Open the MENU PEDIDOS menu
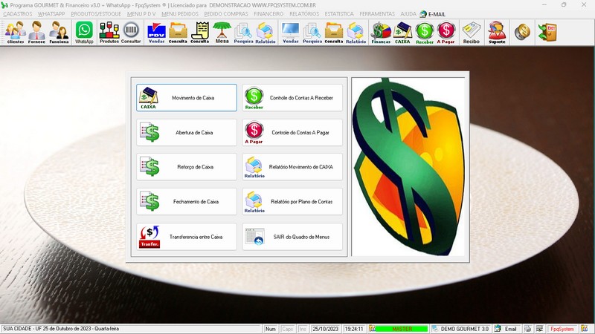Screen dimensions: 595x334 point(180,14)
